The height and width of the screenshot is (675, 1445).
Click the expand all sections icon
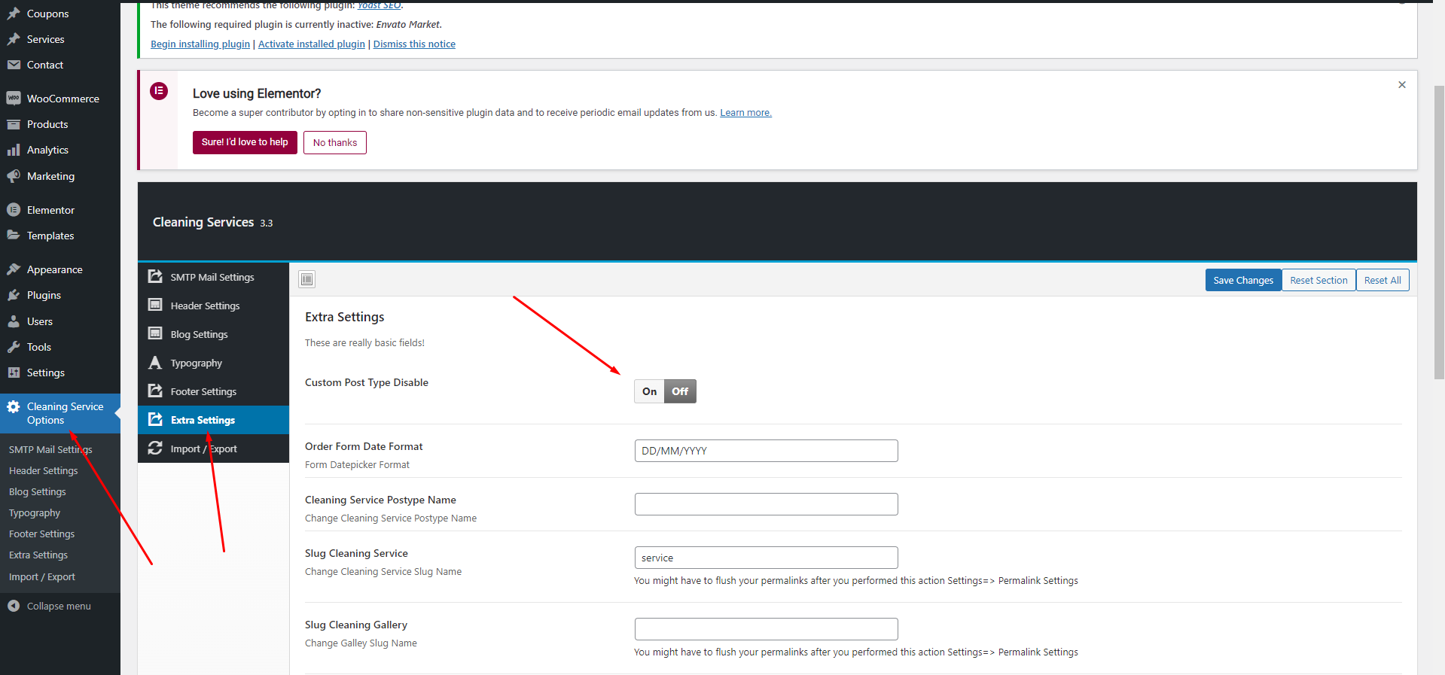306,280
